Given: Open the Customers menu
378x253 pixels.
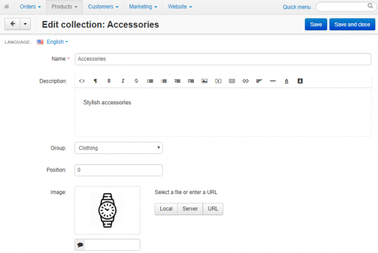Looking at the screenshot, I should [103, 7].
